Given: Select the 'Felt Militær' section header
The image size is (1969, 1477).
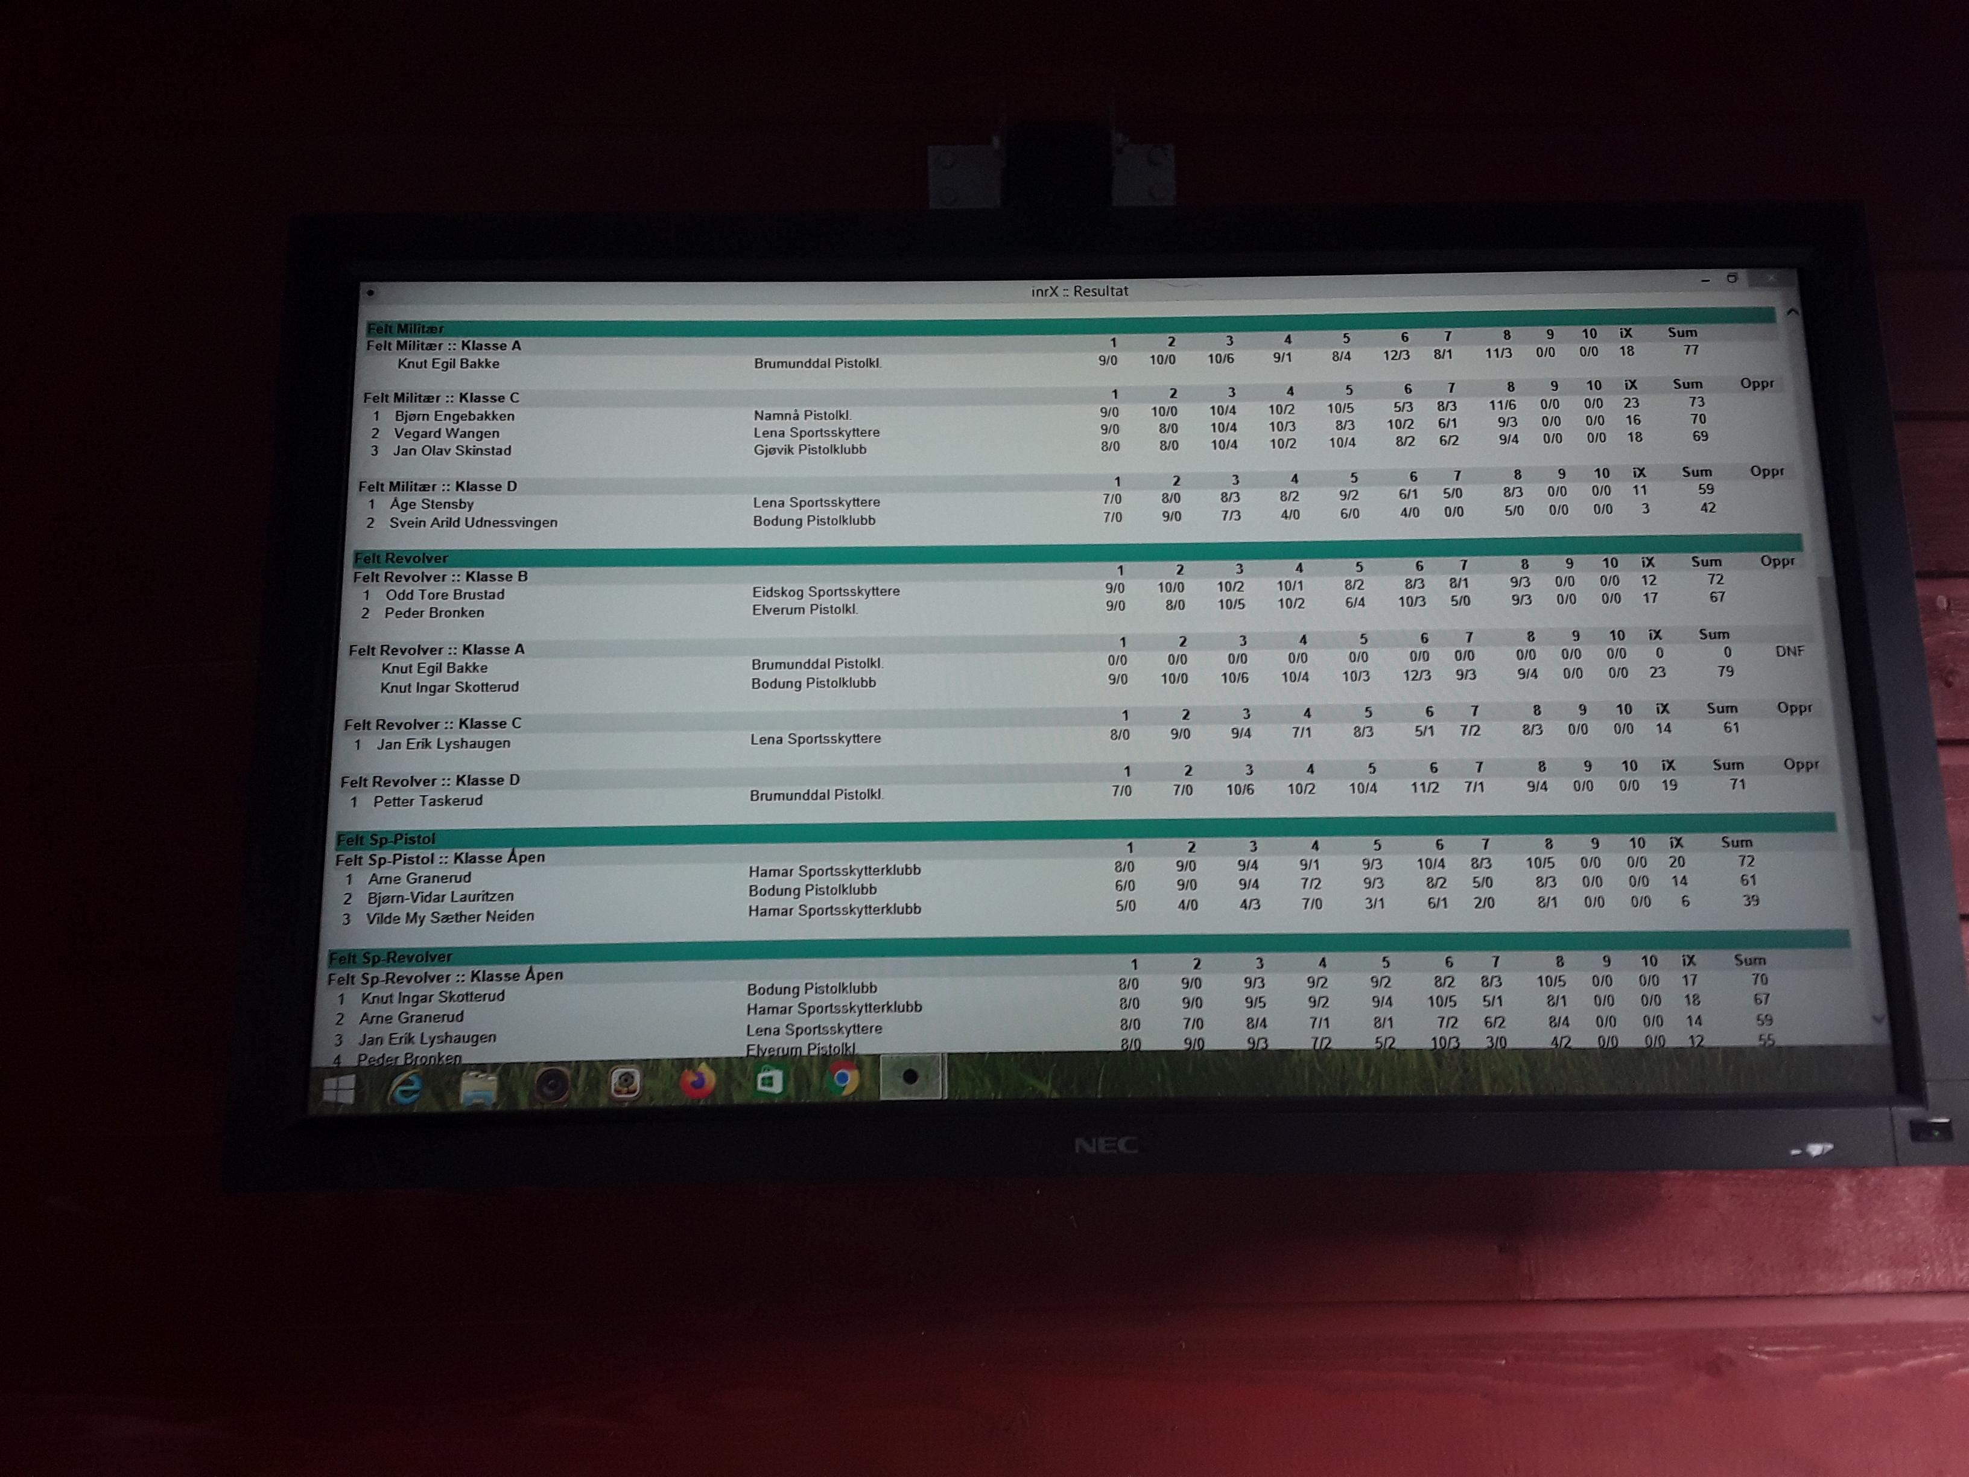Looking at the screenshot, I should (406, 328).
